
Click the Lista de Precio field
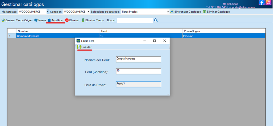(138, 84)
